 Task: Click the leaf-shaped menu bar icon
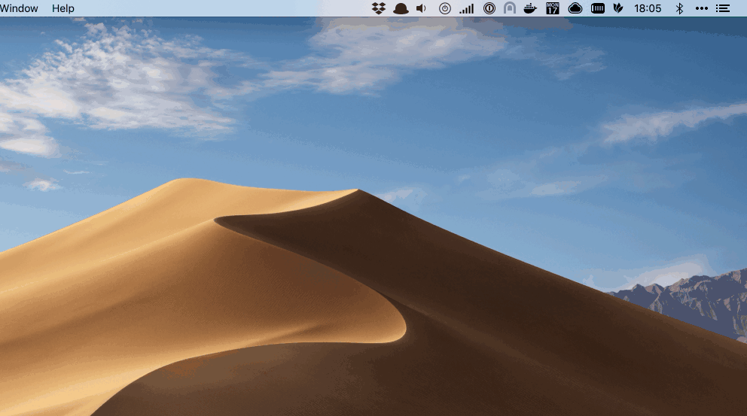618,8
